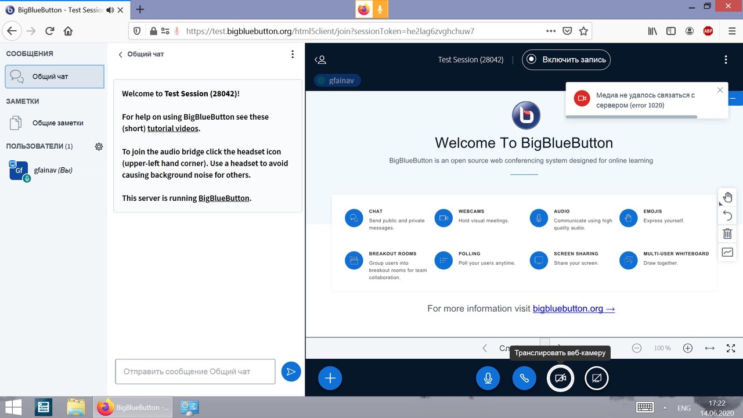743x418 pixels.
Task: Undo the last whiteboard annotation
Action: pos(727,216)
